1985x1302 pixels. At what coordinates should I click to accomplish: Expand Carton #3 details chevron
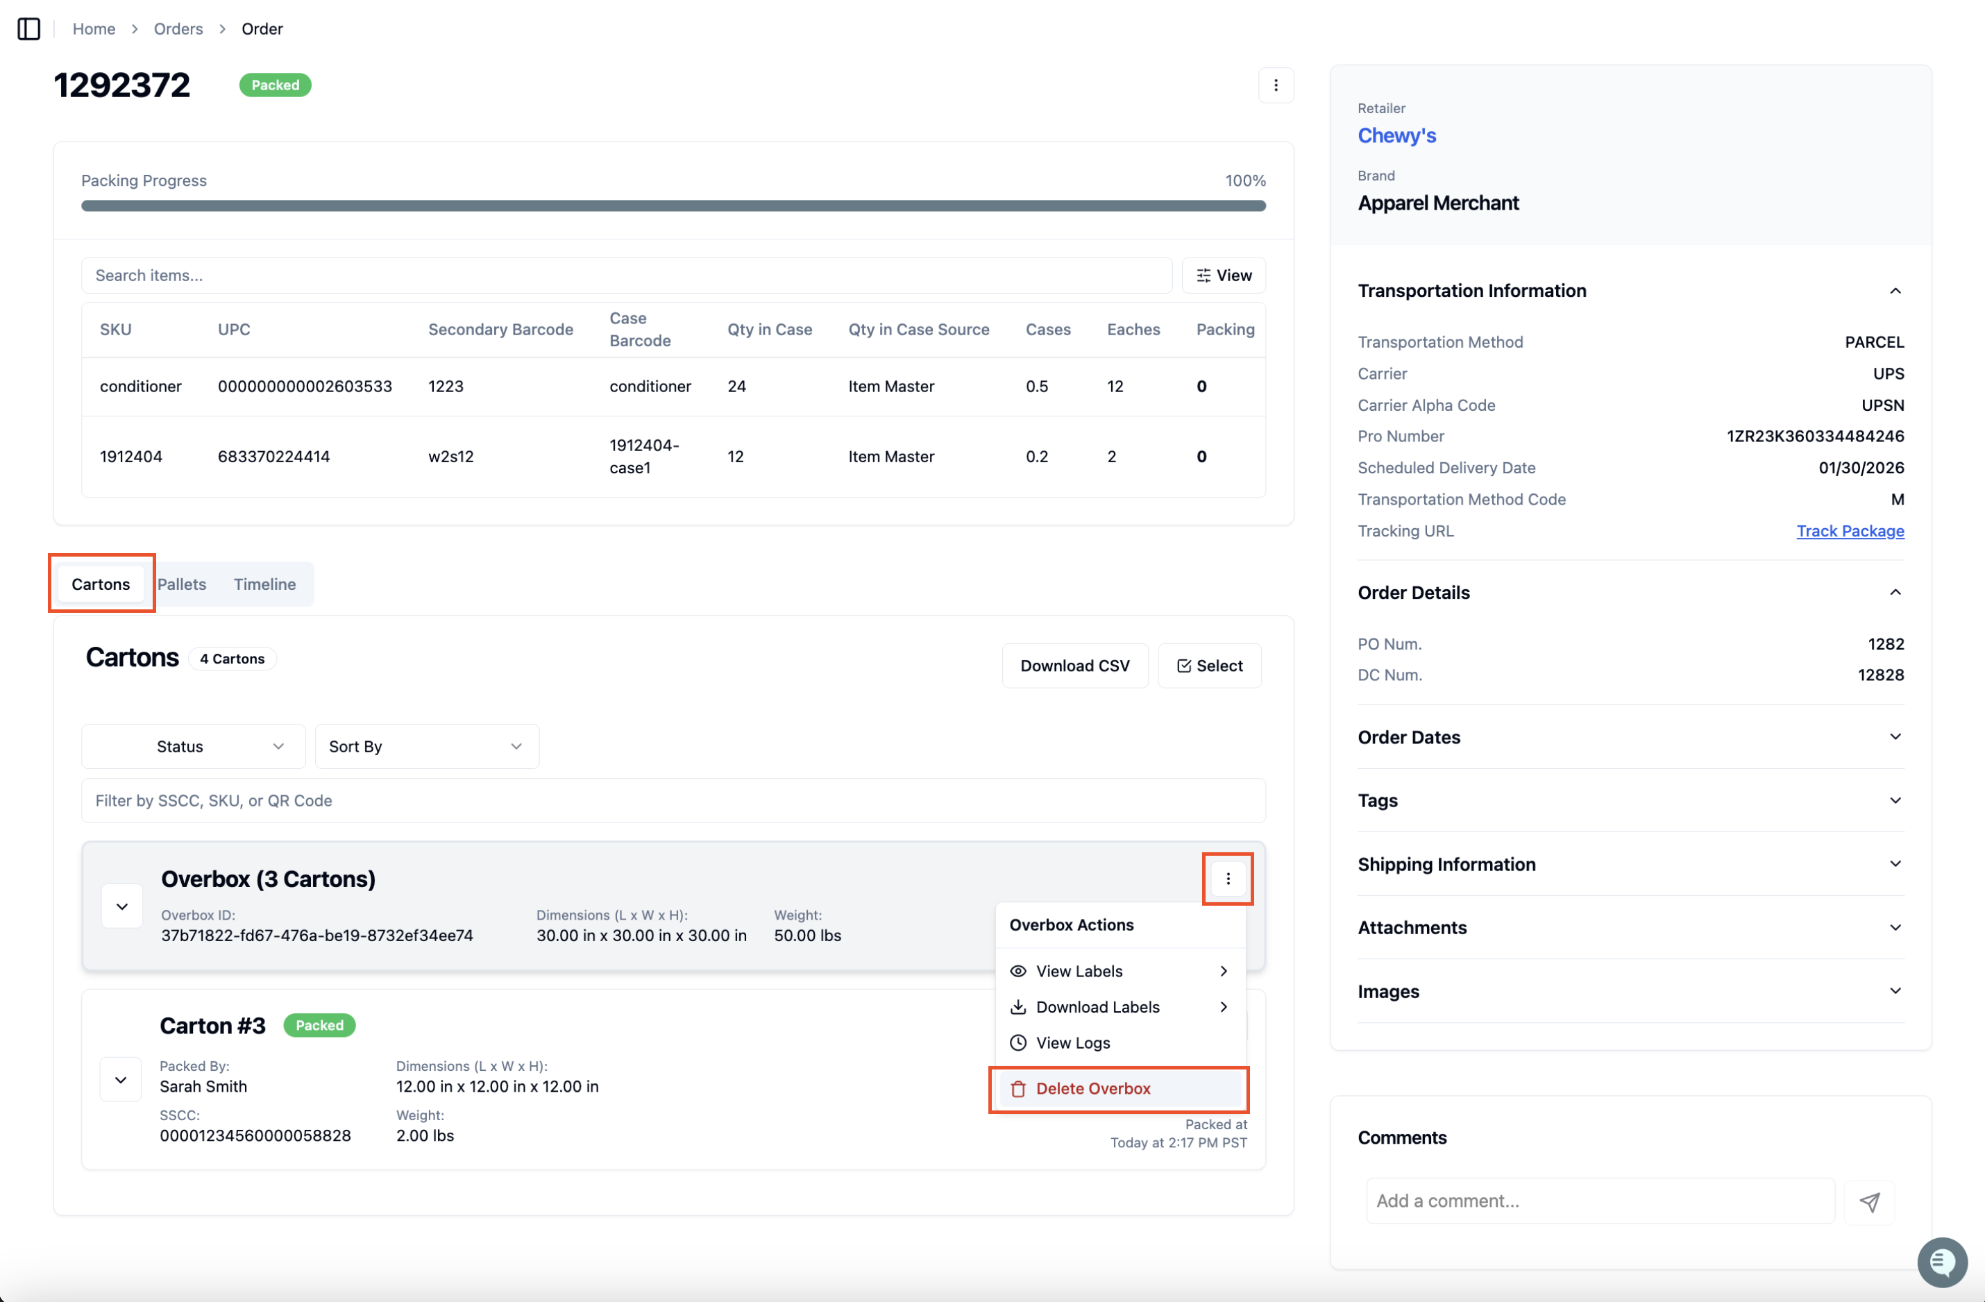[121, 1079]
